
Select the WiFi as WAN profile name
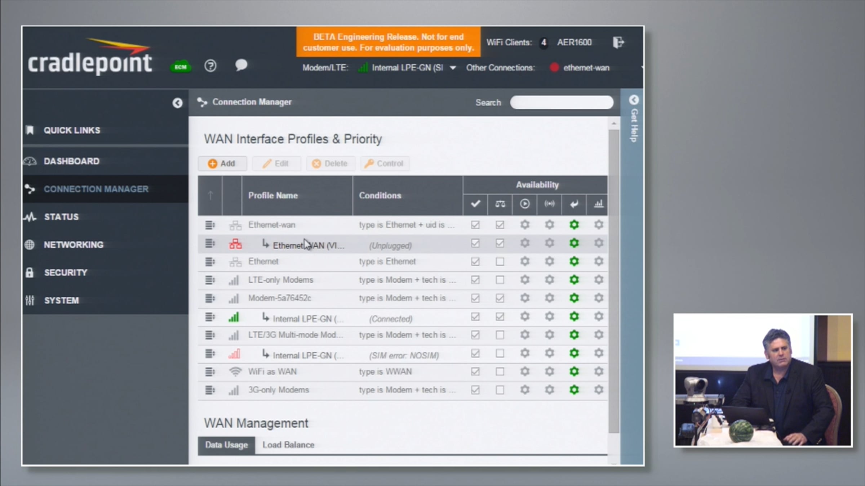pos(272,372)
